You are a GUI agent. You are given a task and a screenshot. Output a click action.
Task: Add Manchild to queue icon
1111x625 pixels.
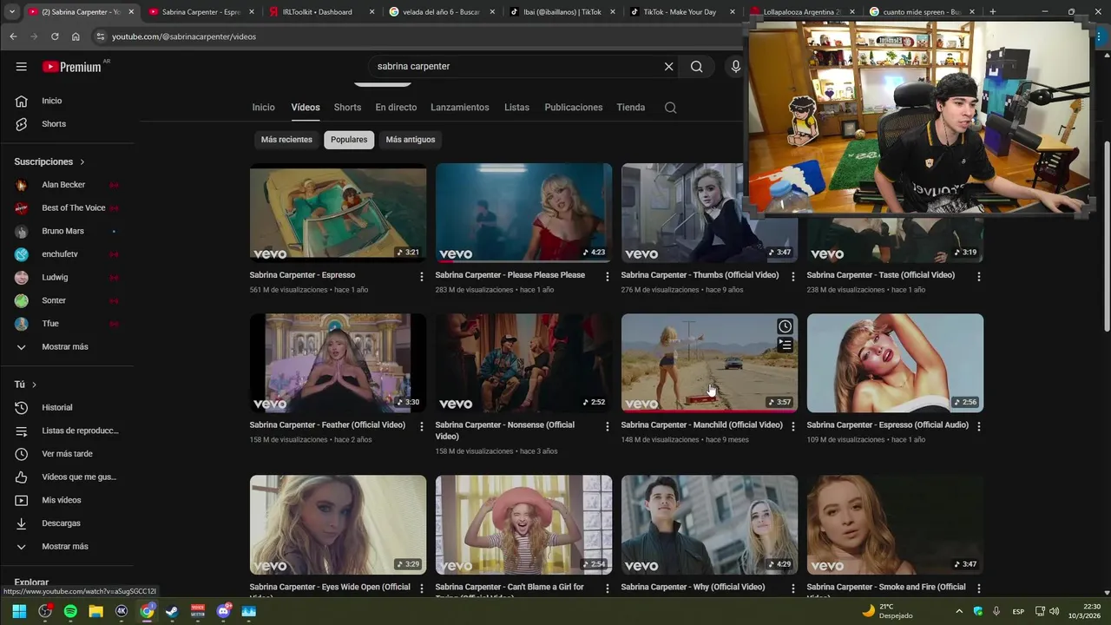(785, 345)
